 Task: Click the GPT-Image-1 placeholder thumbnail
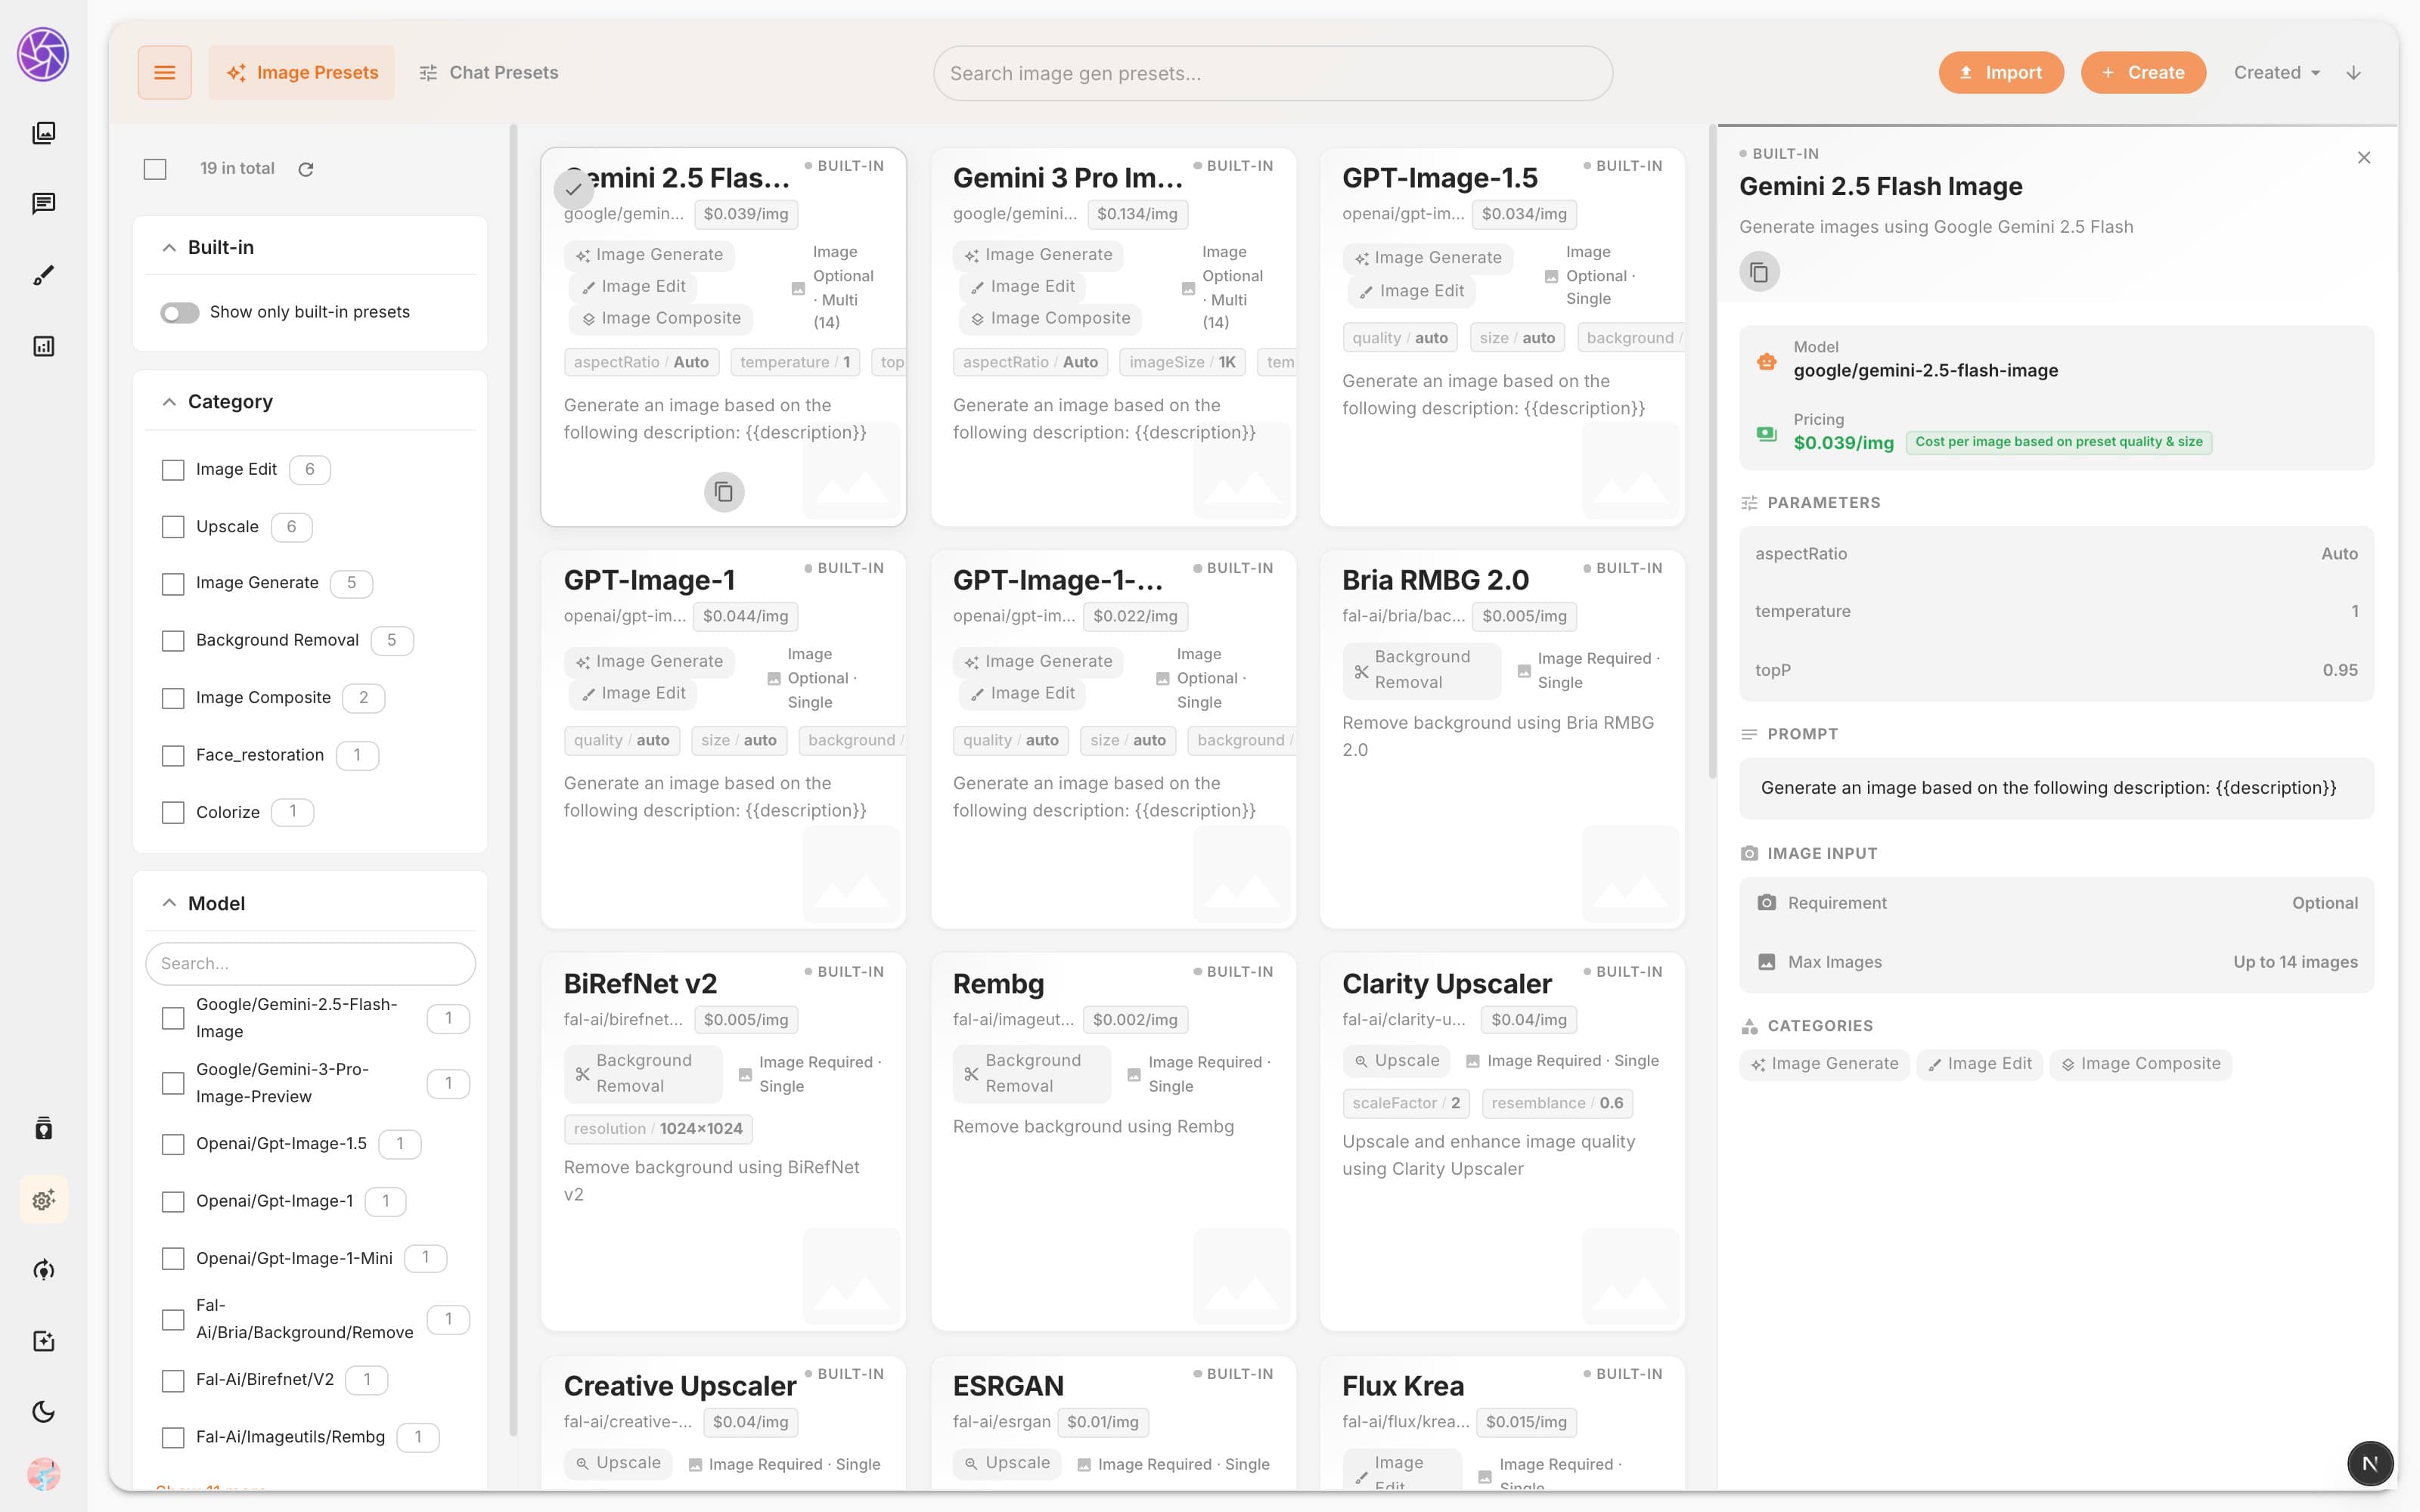point(851,874)
